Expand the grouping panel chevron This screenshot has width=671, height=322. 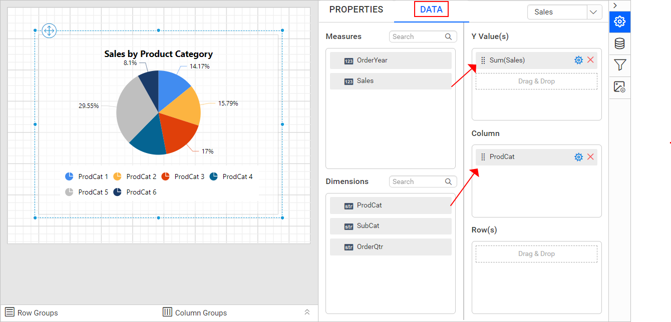click(x=307, y=312)
